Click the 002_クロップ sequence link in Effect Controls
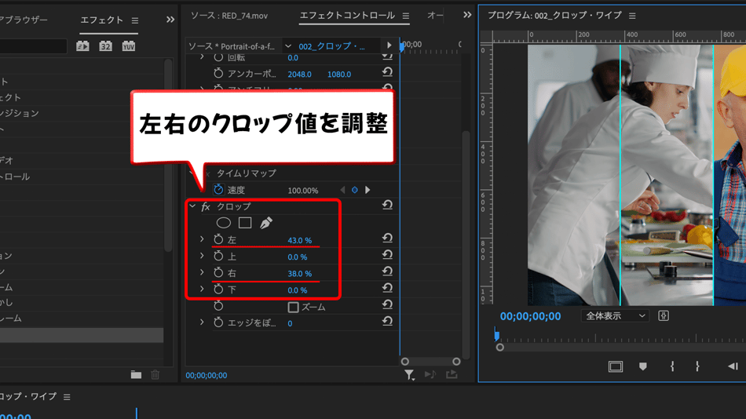This screenshot has width=746, height=419. click(331, 46)
